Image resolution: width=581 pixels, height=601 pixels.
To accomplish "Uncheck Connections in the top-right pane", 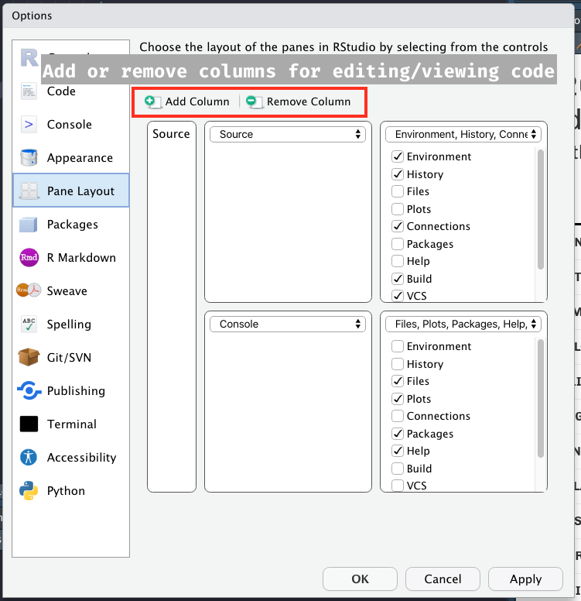I will click(398, 226).
